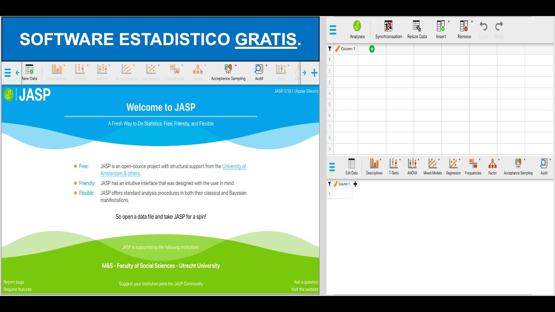Click the Synchronisation button
Image resolution: width=555 pixels, height=312 pixels.
pyautogui.click(x=388, y=29)
